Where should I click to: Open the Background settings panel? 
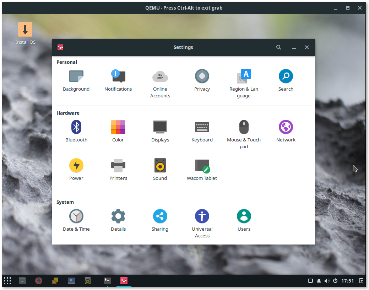point(76,81)
